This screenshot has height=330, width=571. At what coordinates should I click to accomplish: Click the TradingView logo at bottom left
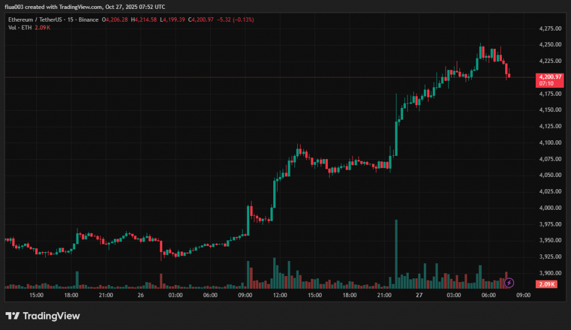[x=43, y=316]
